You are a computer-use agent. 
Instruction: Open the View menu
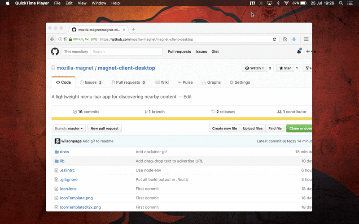tap(82, 3)
